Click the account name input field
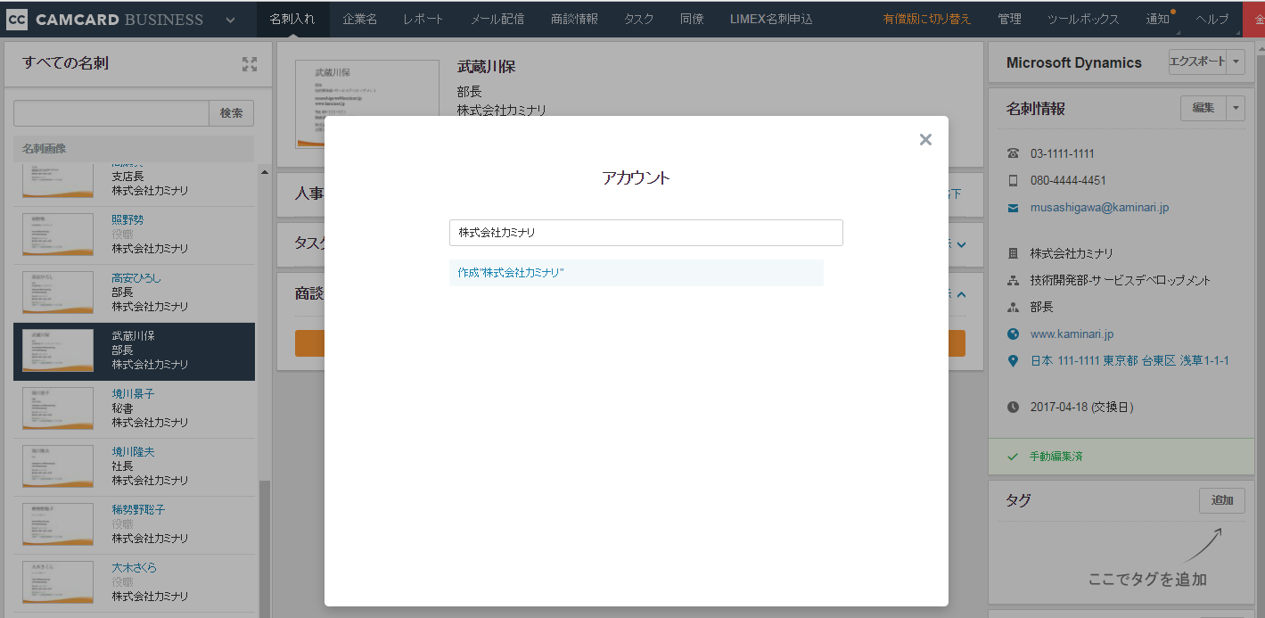Screen dimensions: 1265x618 [x=646, y=233]
